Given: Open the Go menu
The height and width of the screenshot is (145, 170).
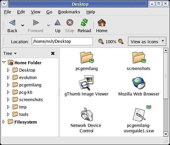Looking at the screenshot, I should tap(49, 12).
